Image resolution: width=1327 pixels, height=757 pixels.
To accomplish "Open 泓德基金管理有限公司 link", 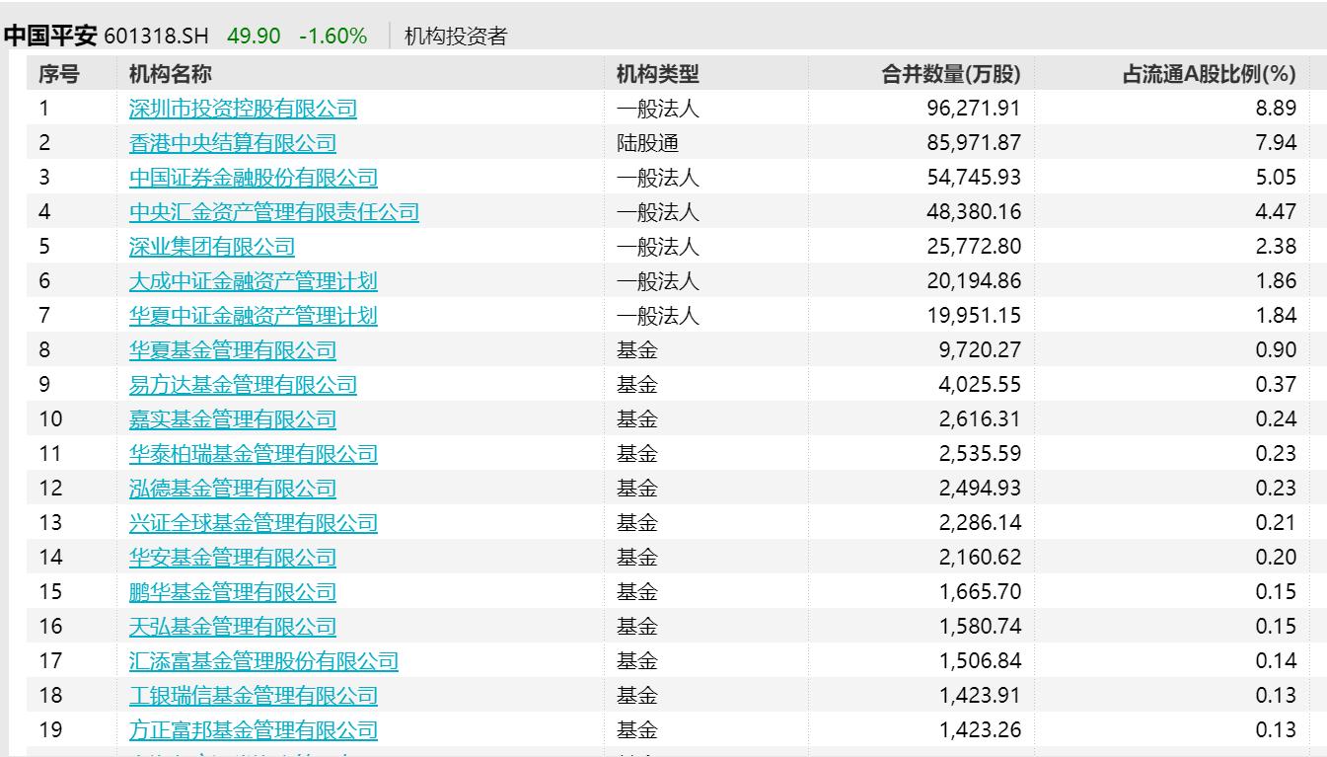I will pyautogui.click(x=233, y=489).
